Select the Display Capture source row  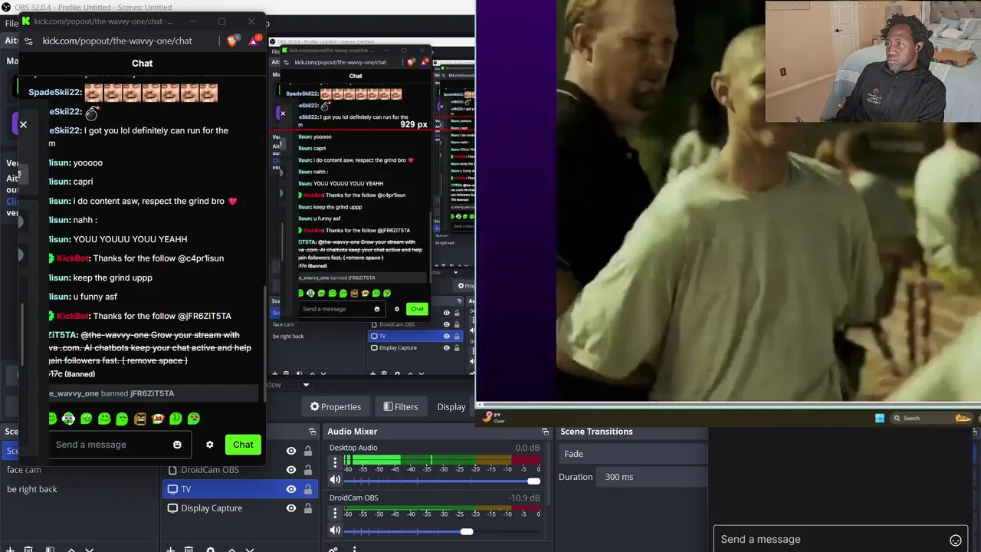pyautogui.click(x=241, y=508)
